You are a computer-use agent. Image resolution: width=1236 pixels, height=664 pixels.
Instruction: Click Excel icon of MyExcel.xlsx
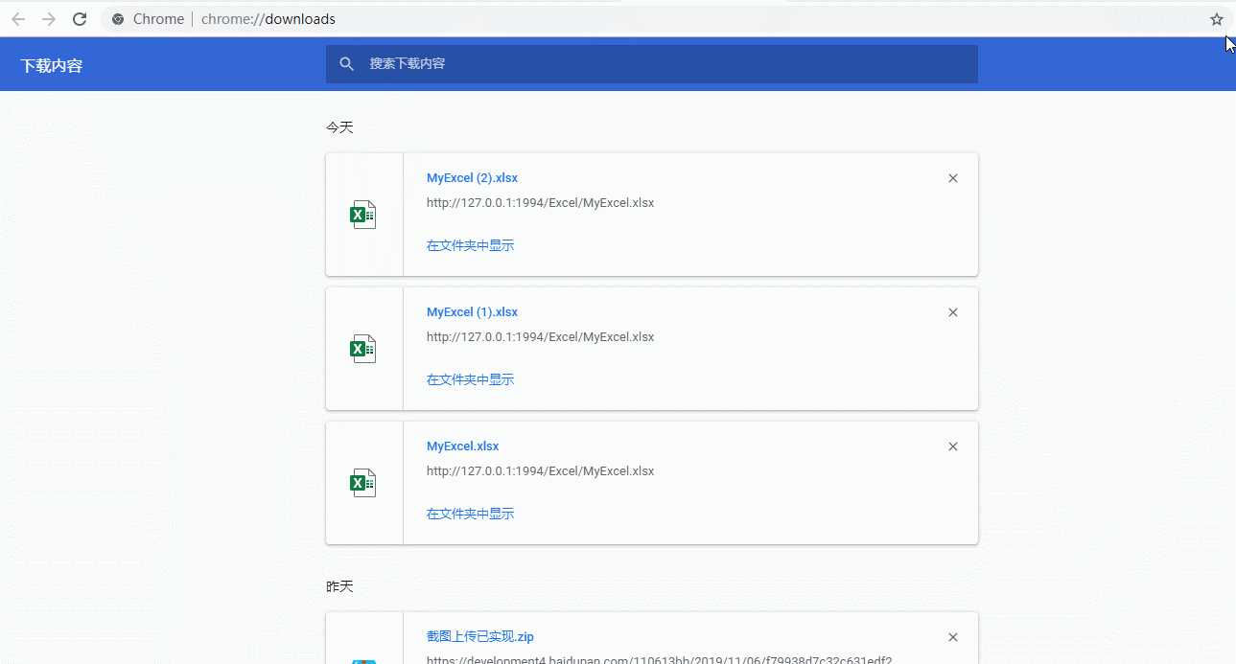point(363,483)
